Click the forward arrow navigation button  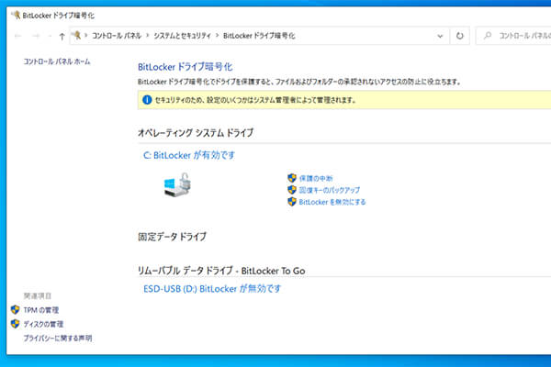tap(36, 36)
